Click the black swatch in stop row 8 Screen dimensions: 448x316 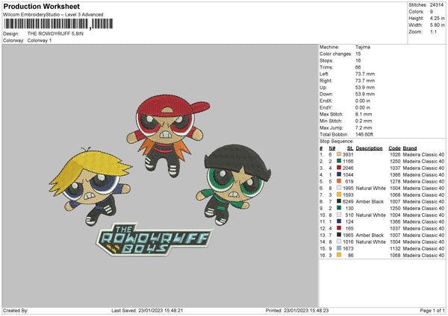339,201
